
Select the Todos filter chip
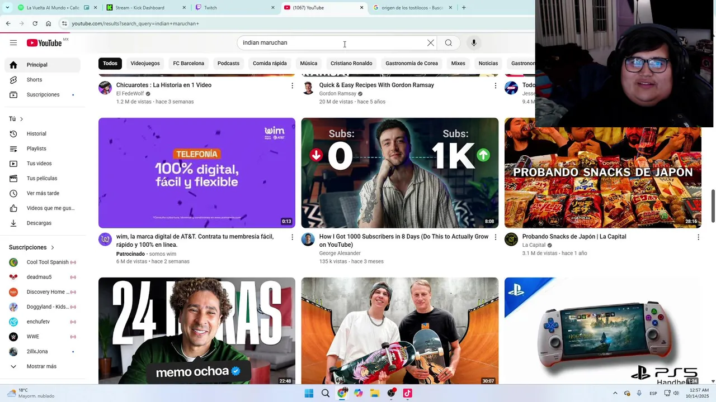110,63
